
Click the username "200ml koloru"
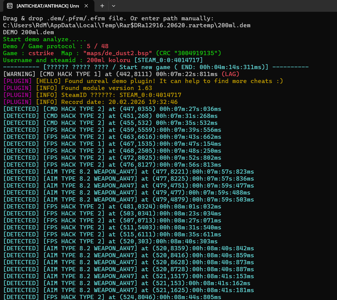tap(108, 60)
